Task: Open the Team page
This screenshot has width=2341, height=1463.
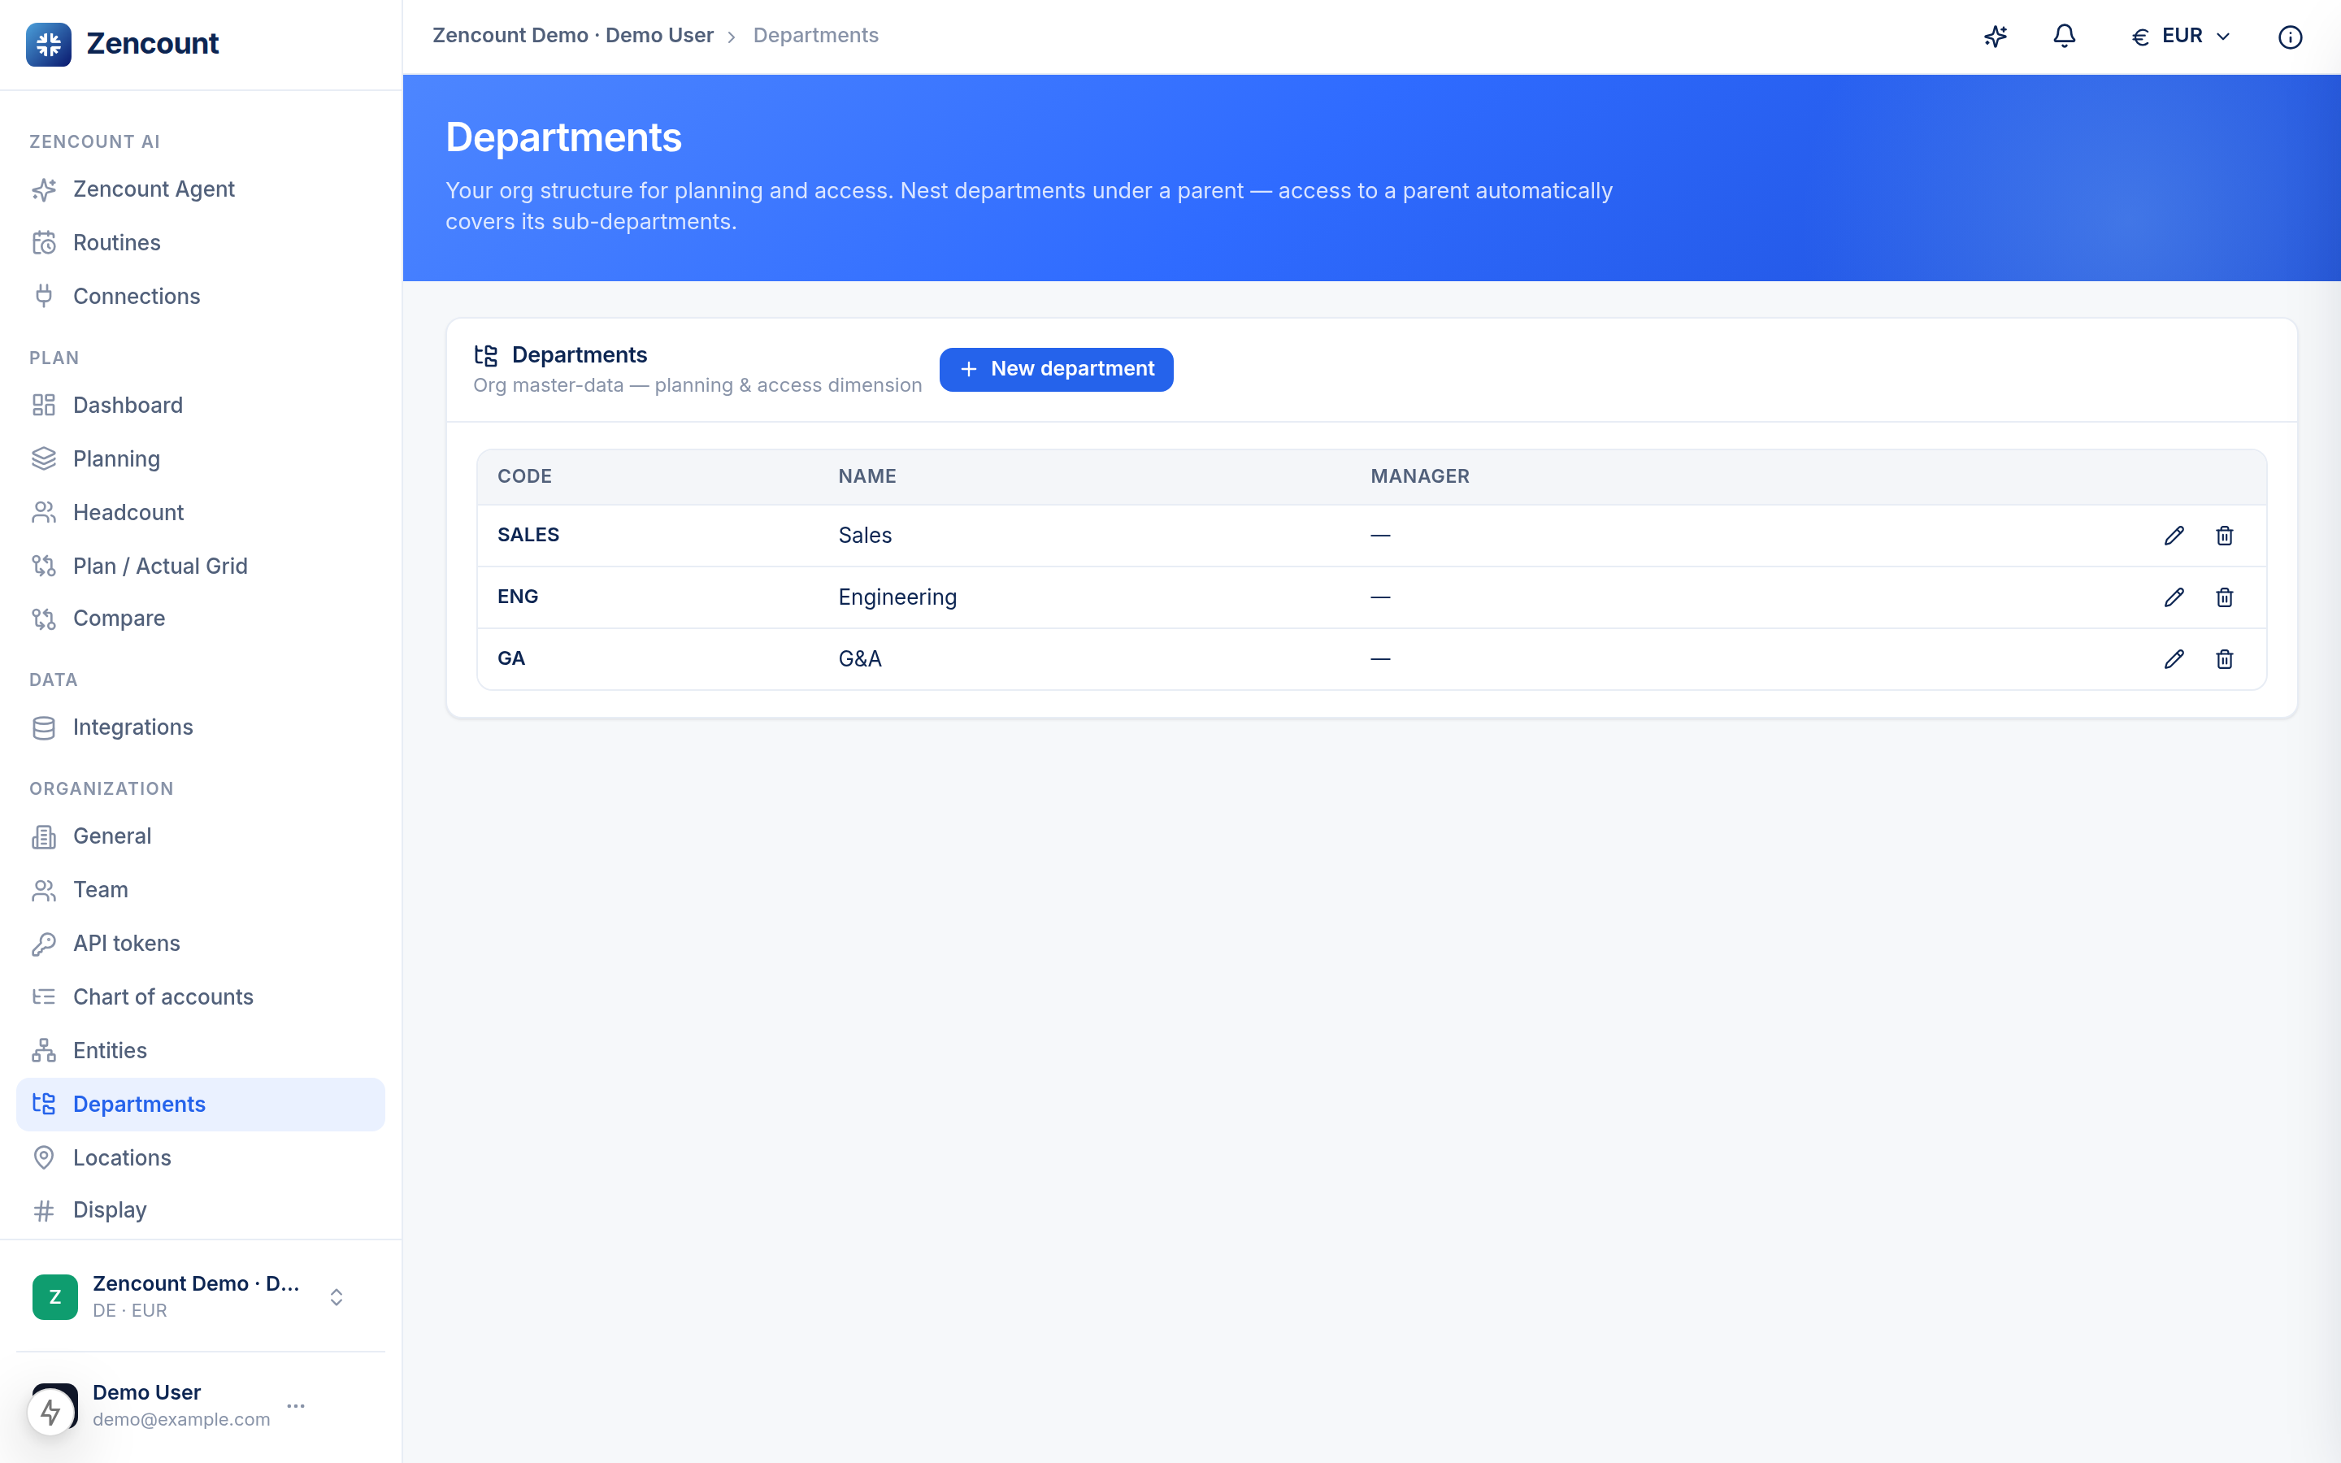Action: [x=200, y=890]
